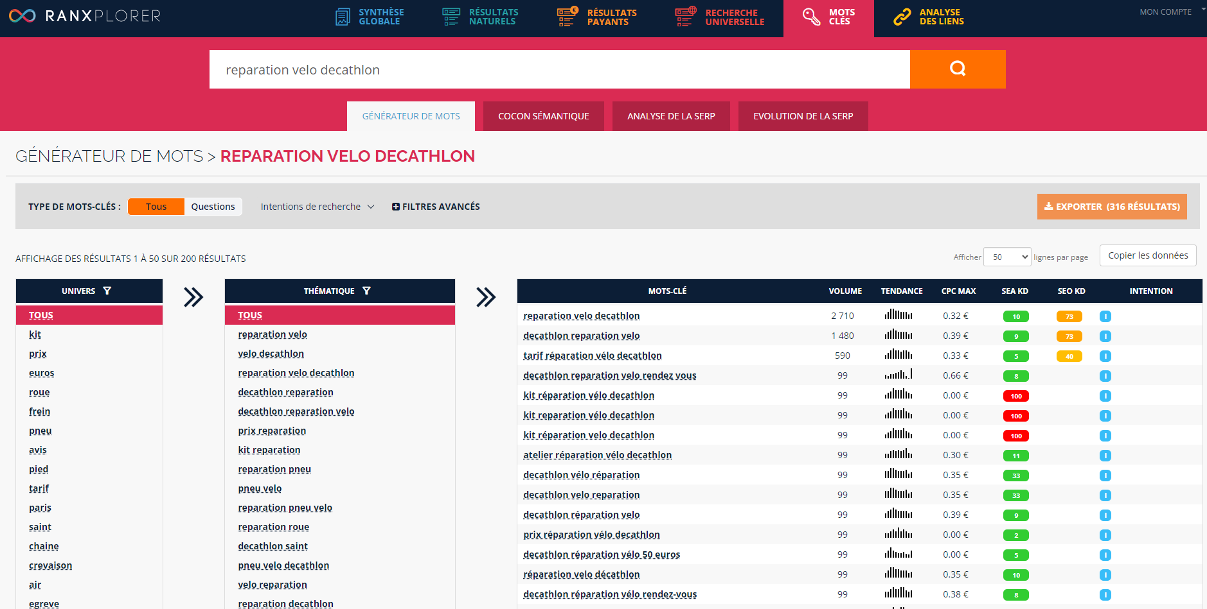The image size is (1207, 609).
Task: Click intention icon for 'decathlon vélo réparation' row
Action: click(x=1105, y=476)
